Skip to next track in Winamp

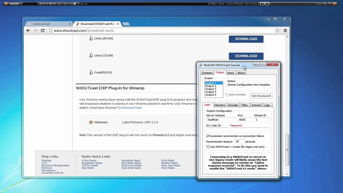pyautogui.click(x=54, y=3)
